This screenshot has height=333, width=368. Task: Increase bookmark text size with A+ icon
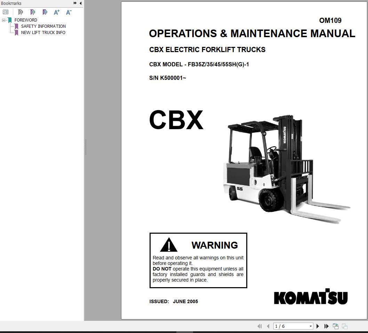(57, 12)
